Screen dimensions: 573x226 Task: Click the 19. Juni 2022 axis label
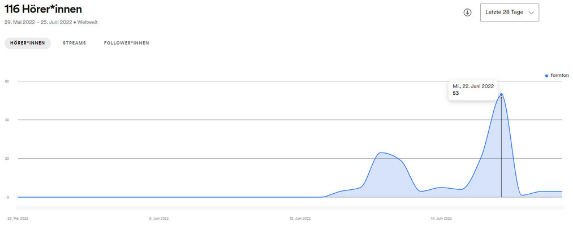(x=441, y=219)
